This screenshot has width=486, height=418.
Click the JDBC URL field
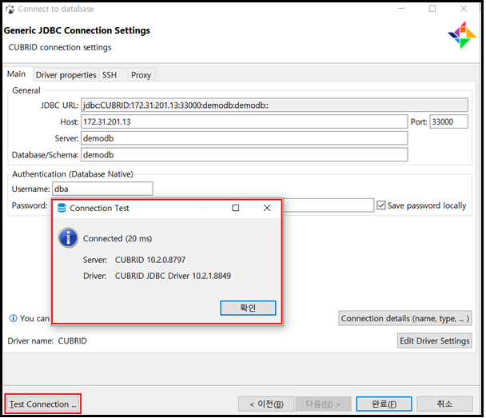pos(275,105)
